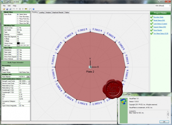Click the checkmark icon beside Have Results
This screenshot has height=125, width=172.
tap(152, 30)
